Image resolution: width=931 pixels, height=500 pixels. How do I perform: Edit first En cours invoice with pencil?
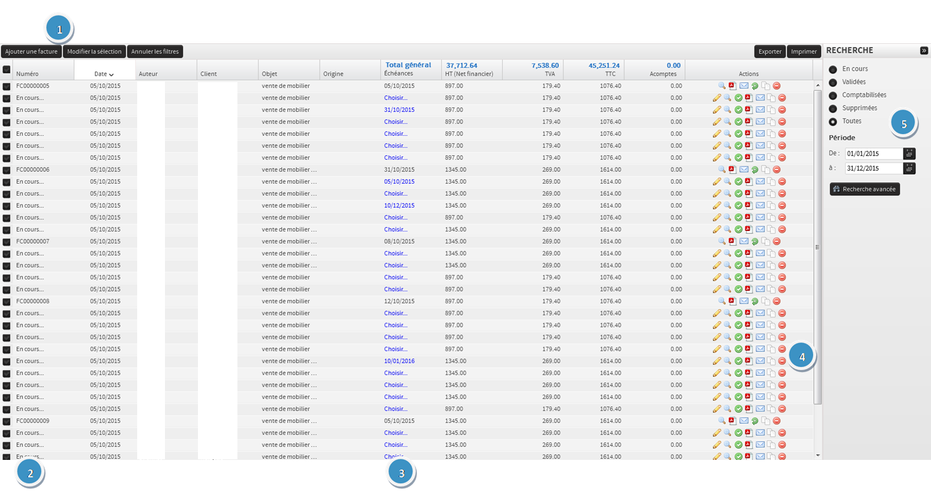coord(717,98)
